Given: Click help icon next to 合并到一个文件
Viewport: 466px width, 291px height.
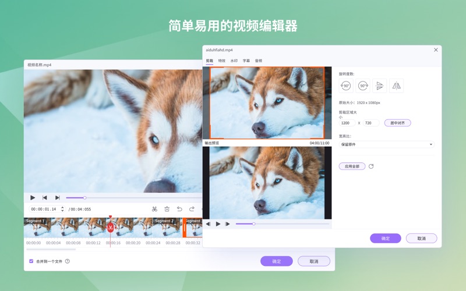Looking at the screenshot, I should tap(68, 261).
